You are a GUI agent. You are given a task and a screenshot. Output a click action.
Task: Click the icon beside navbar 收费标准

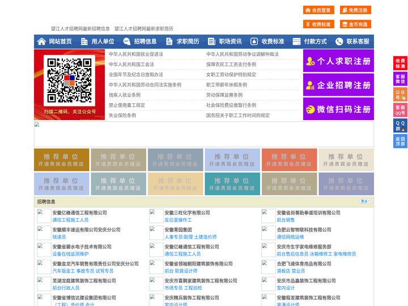[x=254, y=41]
